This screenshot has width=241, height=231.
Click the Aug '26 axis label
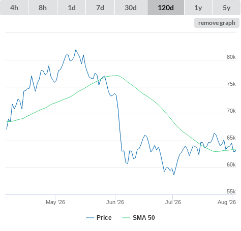pyautogui.click(x=227, y=202)
